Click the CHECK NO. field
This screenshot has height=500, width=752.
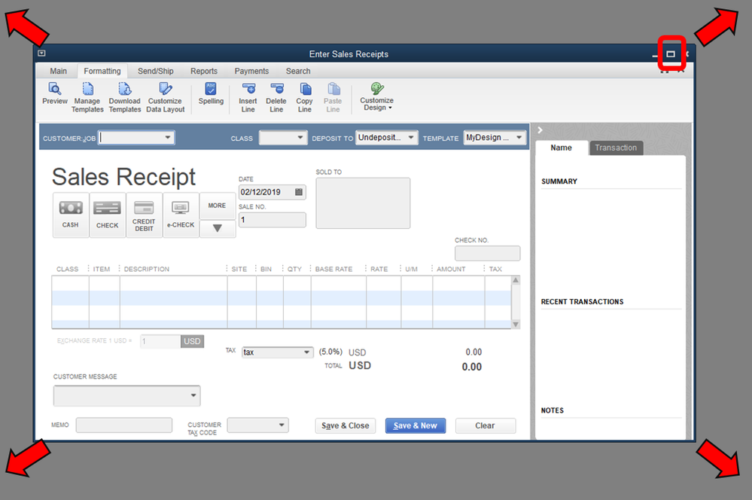487,253
